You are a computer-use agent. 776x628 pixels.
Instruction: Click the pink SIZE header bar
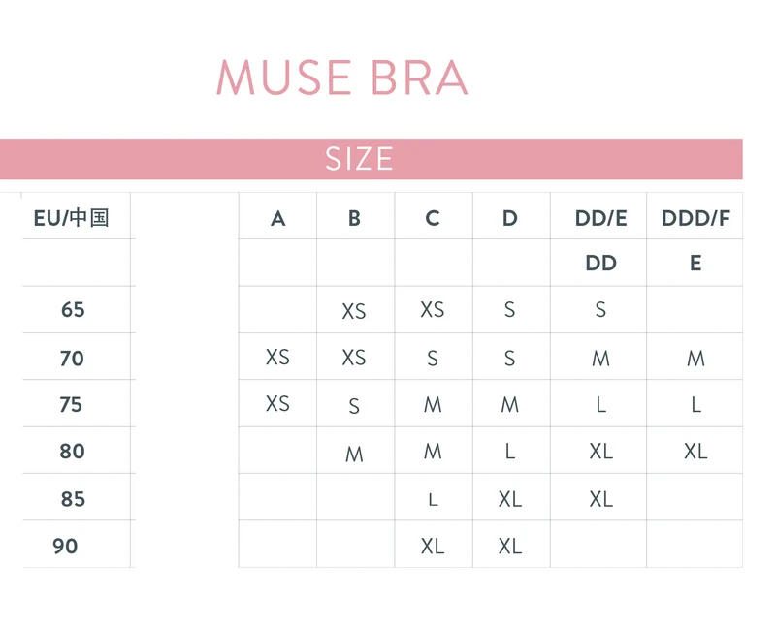pyautogui.click(x=372, y=159)
